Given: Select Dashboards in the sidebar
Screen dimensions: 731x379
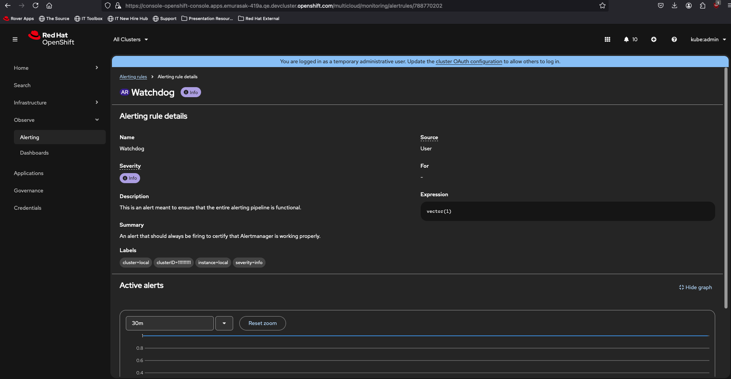Looking at the screenshot, I should (34, 153).
